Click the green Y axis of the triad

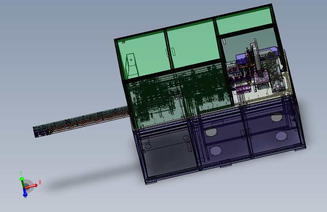(x=22, y=182)
